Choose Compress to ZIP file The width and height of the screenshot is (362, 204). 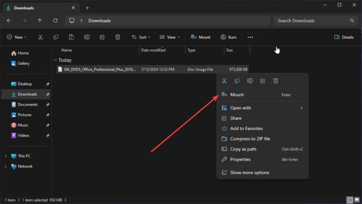[x=250, y=139]
